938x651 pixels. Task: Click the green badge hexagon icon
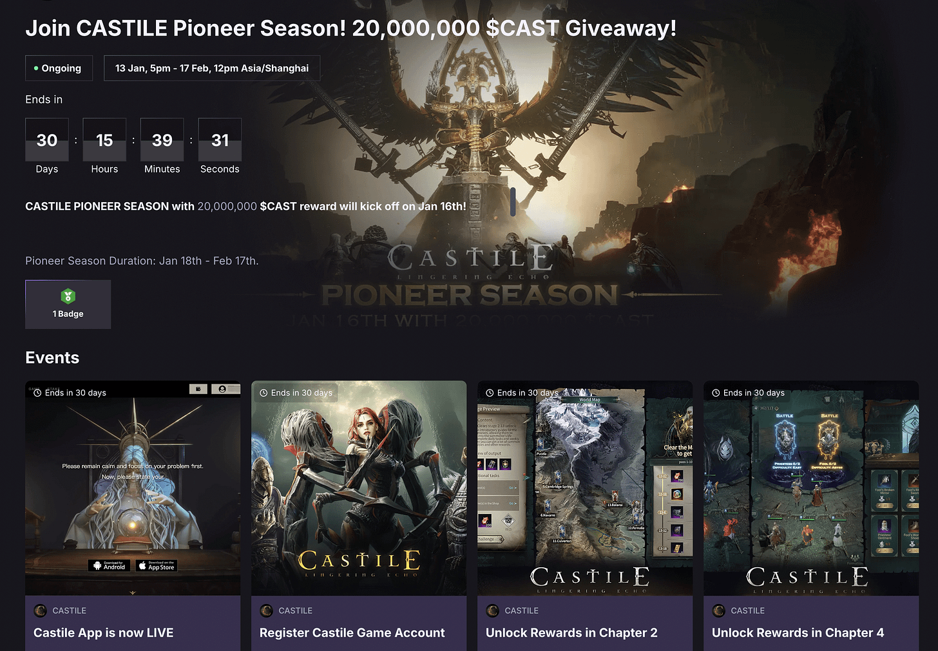(68, 296)
